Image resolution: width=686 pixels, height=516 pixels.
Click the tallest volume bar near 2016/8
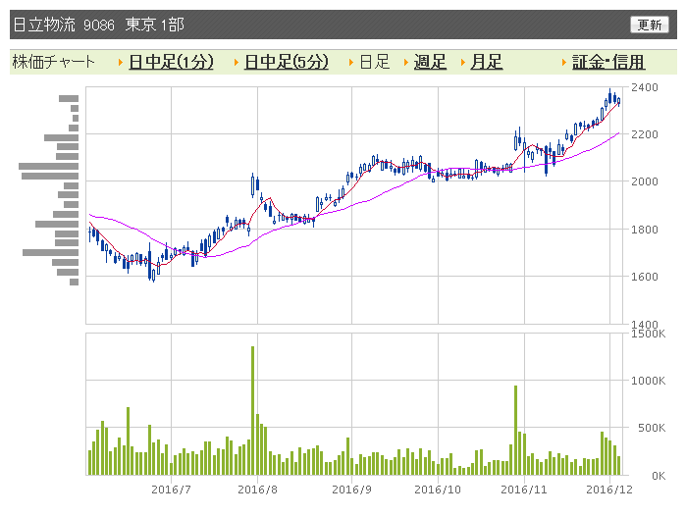click(x=252, y=410)
